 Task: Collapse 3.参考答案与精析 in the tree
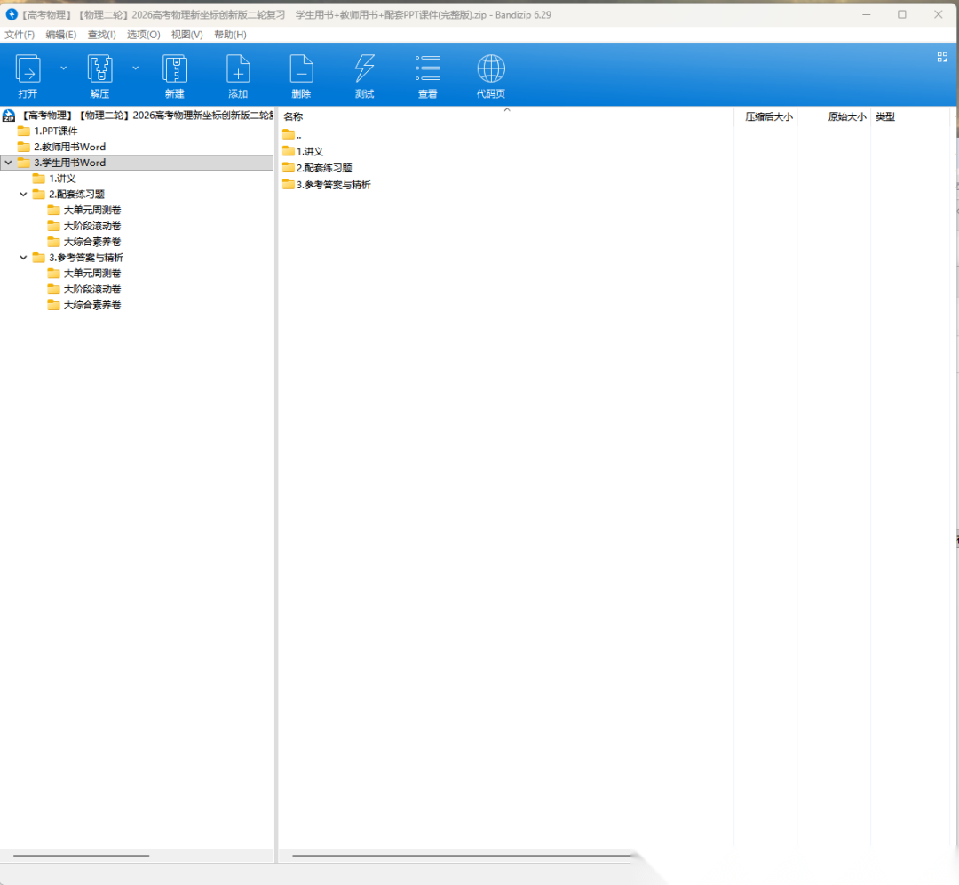point(24,258)
